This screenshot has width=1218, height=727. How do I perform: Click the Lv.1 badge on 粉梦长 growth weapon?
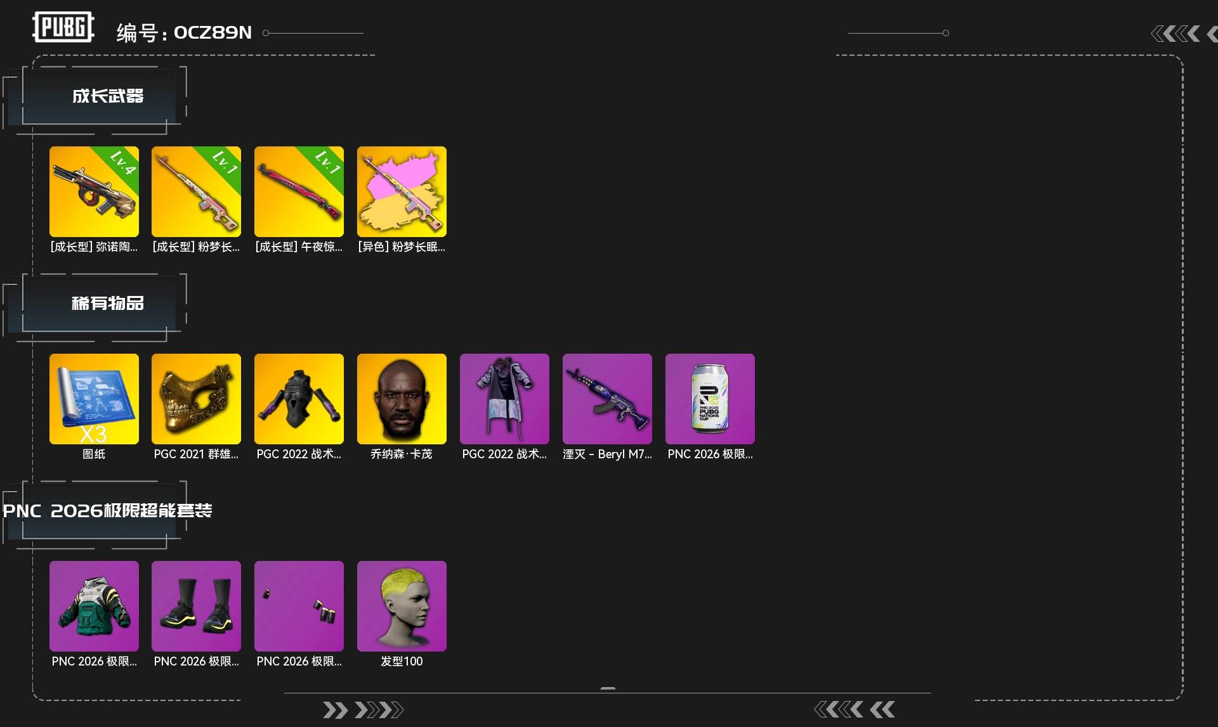(x=225, y=162)
